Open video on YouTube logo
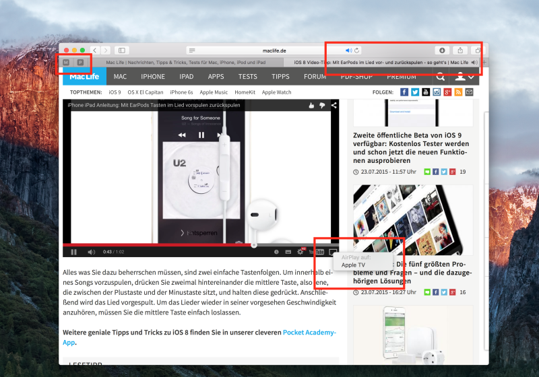This screenshot has width=539, height=377. point(317,252)
